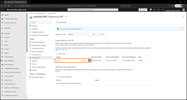Open the blade more options ellipsis
The width and height of the screenshot is (187, 100).
(x=69, y=17)
